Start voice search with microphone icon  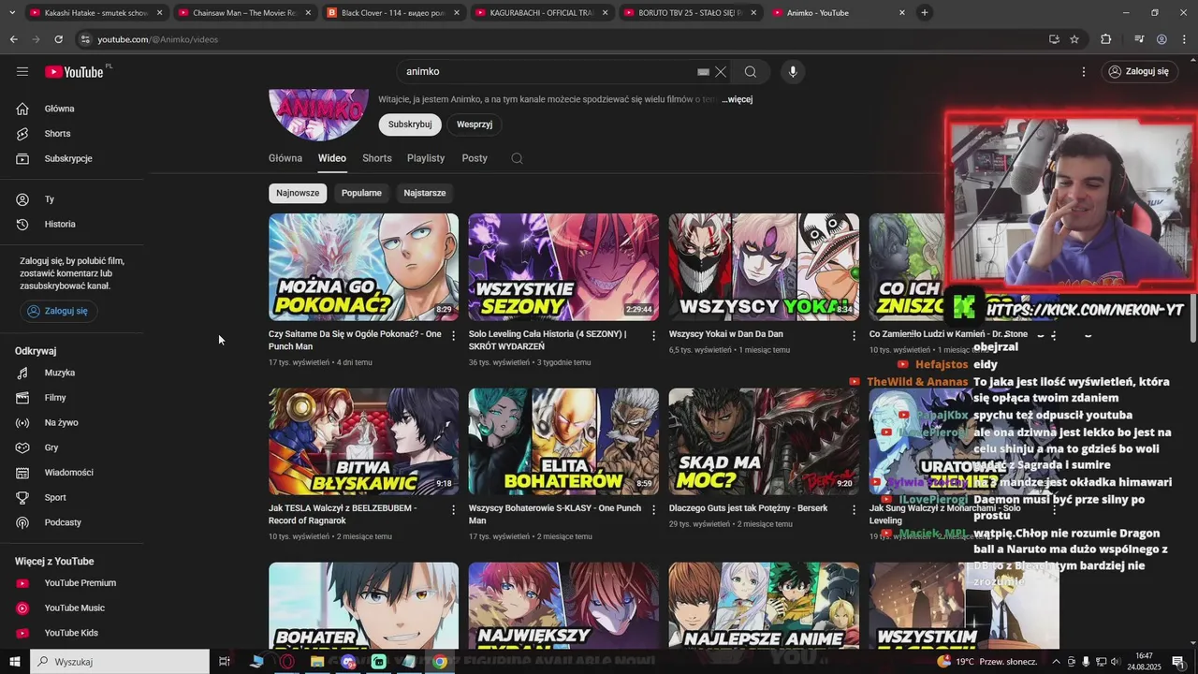tap(793, 71)
